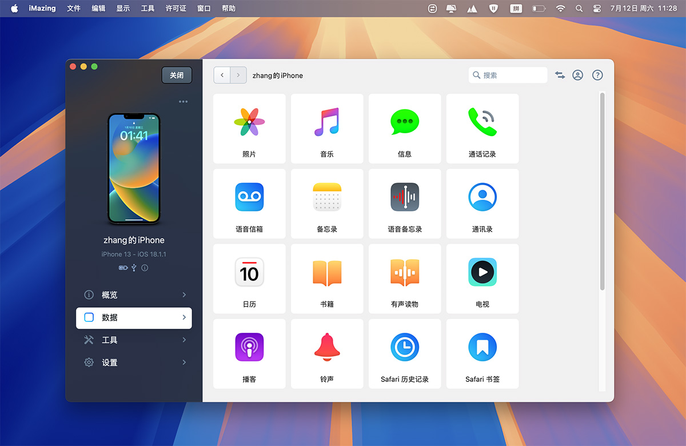The height and width of the screenshot is (446, 686).
Task: Open the 窗口 (Window) menu
Action: click(204, 9)
